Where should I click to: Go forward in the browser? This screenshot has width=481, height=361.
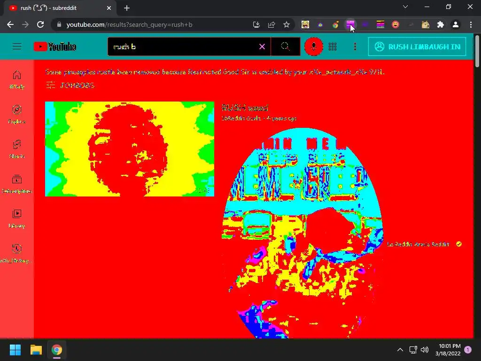click(25, 24)
